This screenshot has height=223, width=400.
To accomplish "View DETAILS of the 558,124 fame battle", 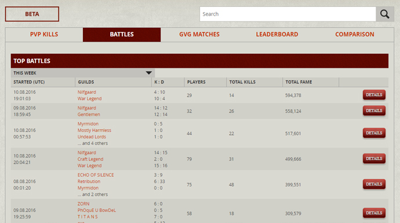I will pyautogui.click(x=374, y=111).
